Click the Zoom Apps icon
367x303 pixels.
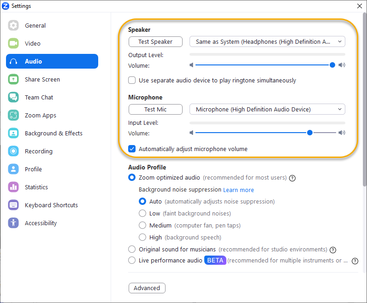pos(13,115)
